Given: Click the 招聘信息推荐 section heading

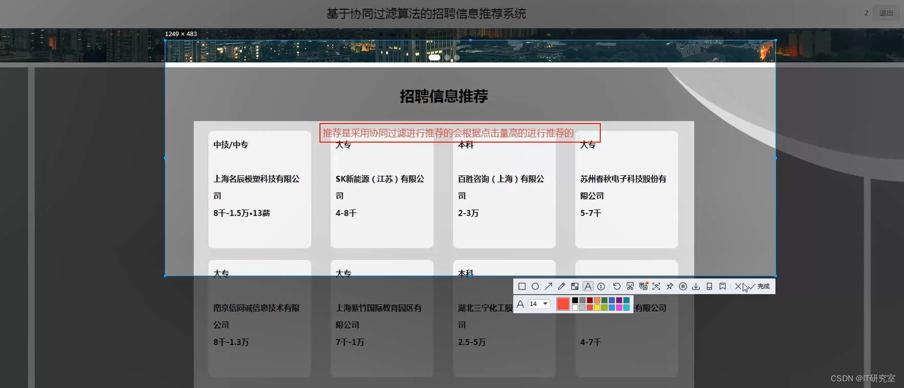Looking at the screenshot, I should pos(444,96).
